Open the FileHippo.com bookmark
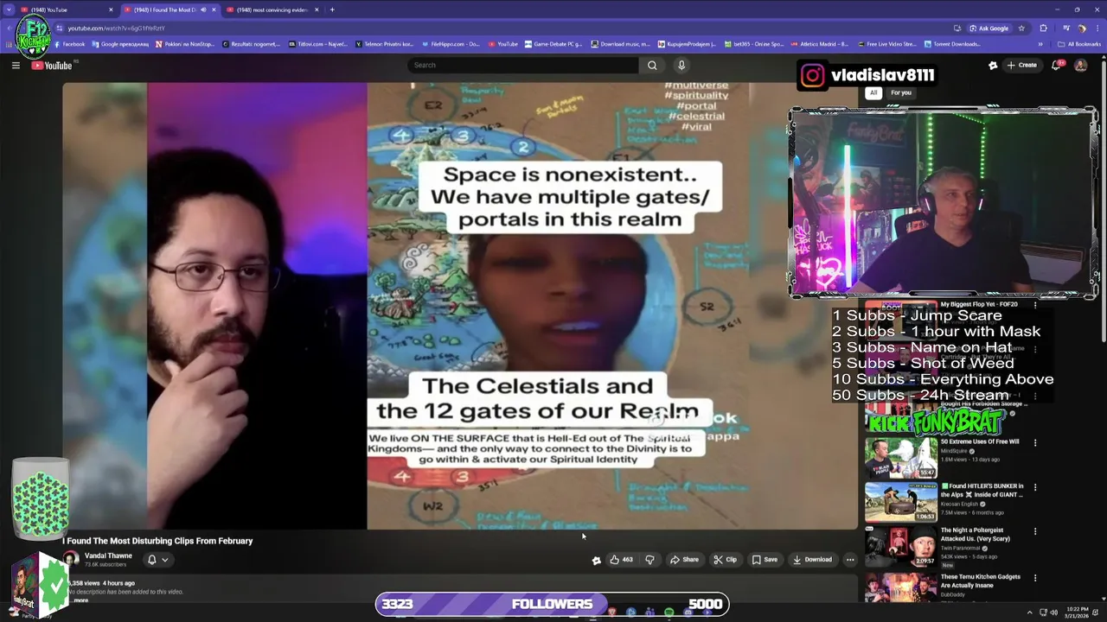 click(x=450, y=44)
